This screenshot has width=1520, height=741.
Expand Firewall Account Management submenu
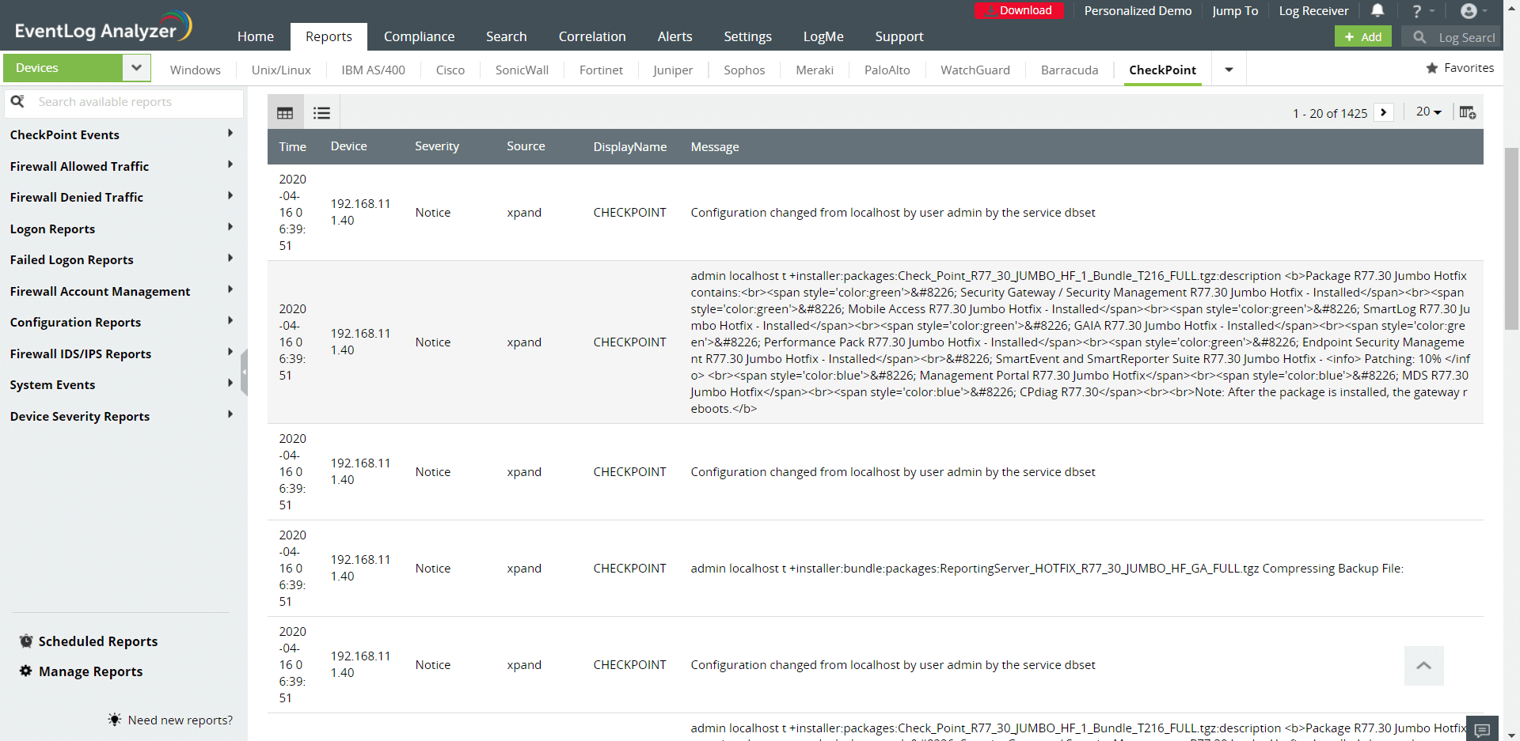(230, 289)
